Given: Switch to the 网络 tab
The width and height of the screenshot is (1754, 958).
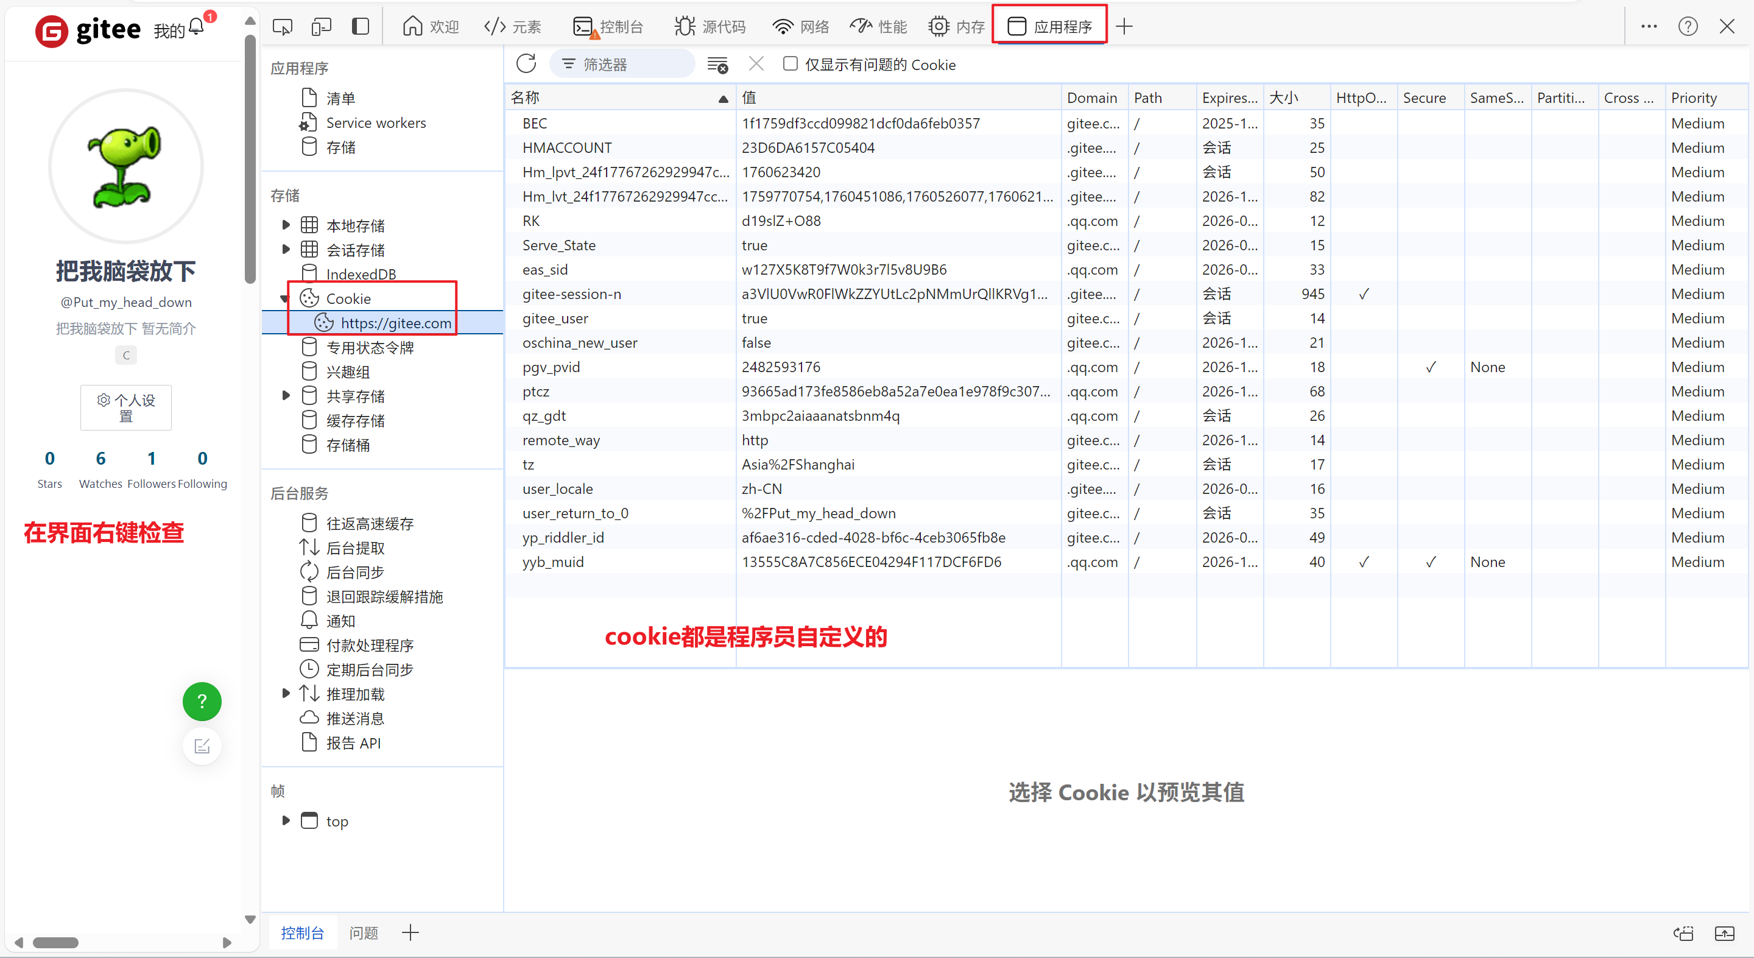Looking at the screenshot, I should 801,27.
